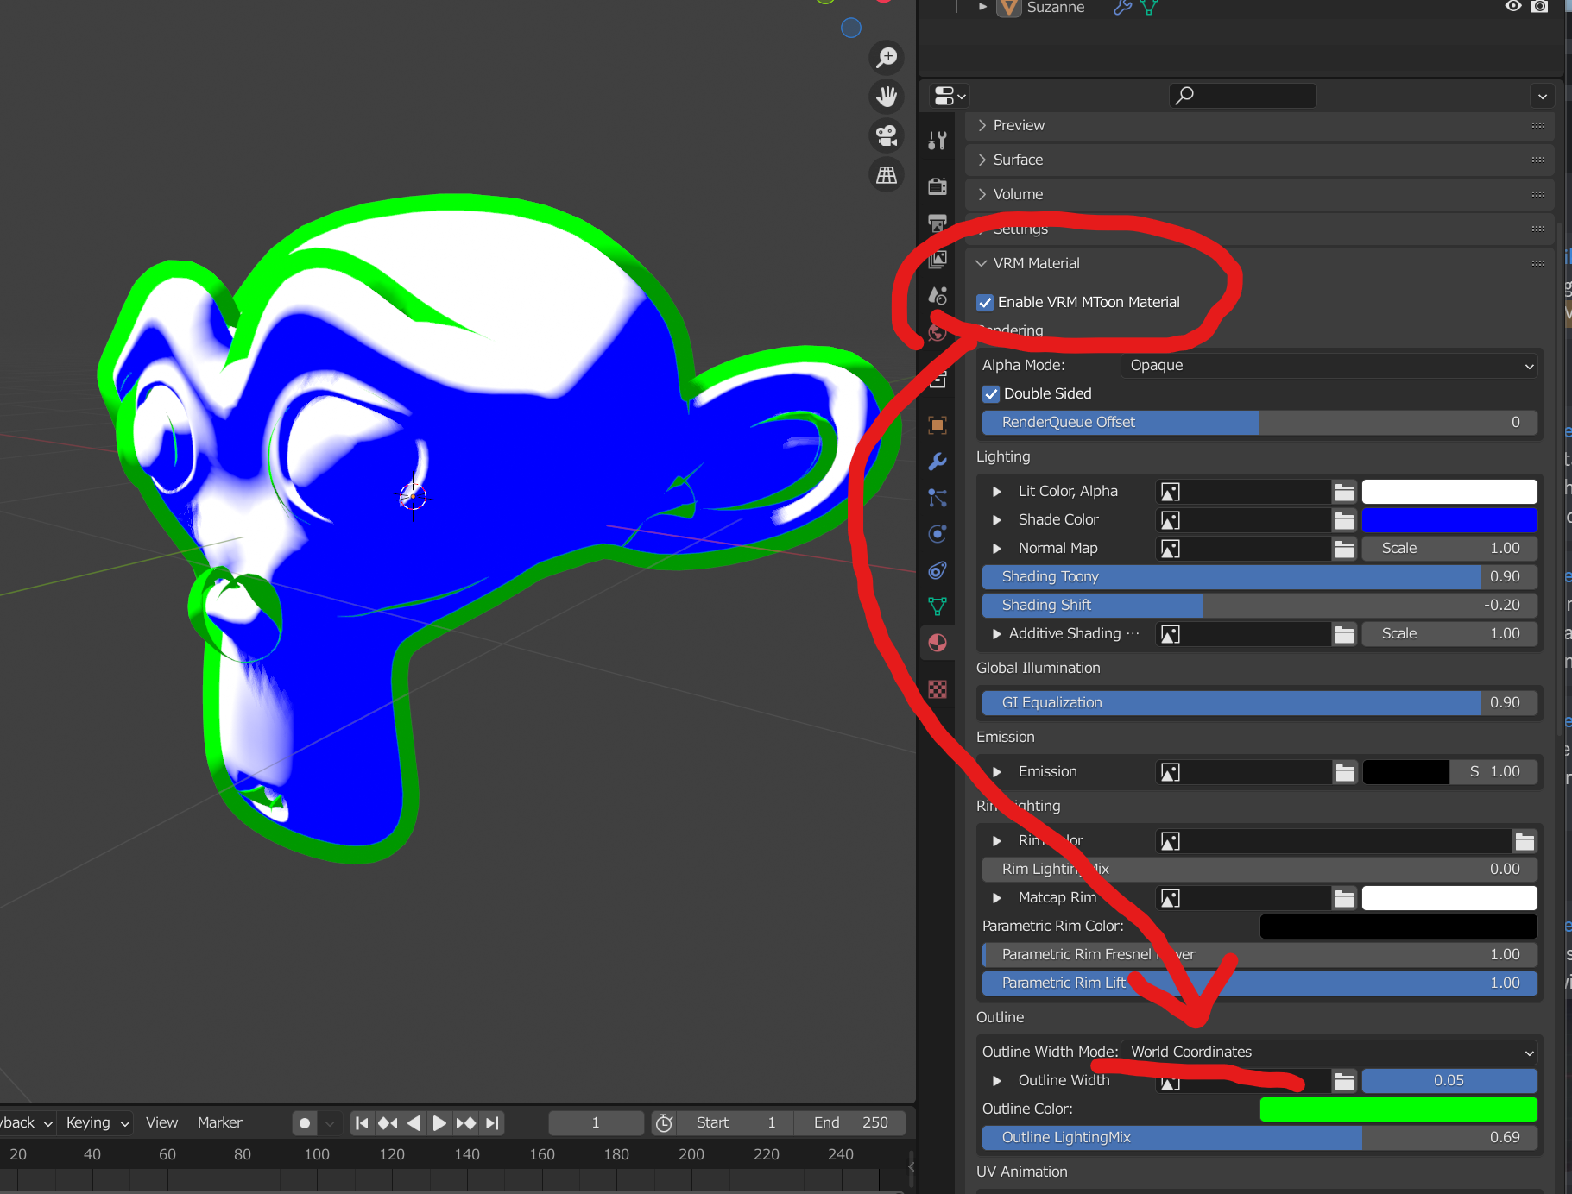The width and height of the screenshot is (1572, 1194).
Task: Click the viewport camera view icon
Action: [887, 135]
